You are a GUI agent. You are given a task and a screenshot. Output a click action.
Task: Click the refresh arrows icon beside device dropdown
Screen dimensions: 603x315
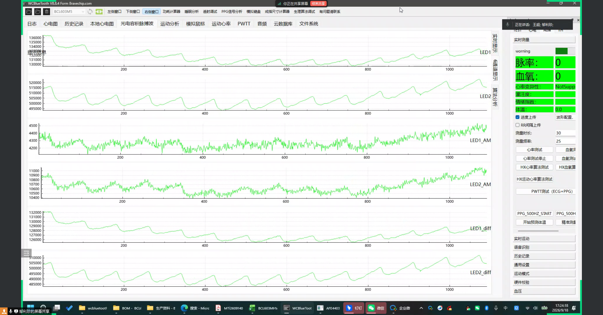pyautogui.click(x=90, y=12)
